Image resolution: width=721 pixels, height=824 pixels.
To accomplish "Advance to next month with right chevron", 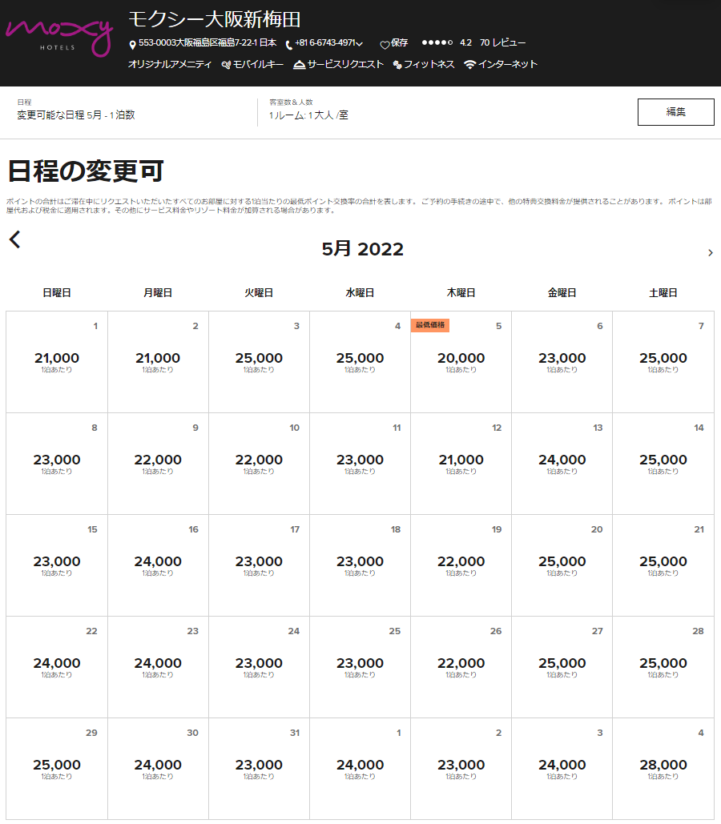I will pyautogui.click(x=710, y=253).
